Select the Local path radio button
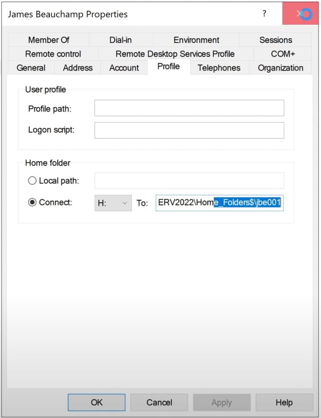Viewport: 321px width, 418px height. (32, 181)
